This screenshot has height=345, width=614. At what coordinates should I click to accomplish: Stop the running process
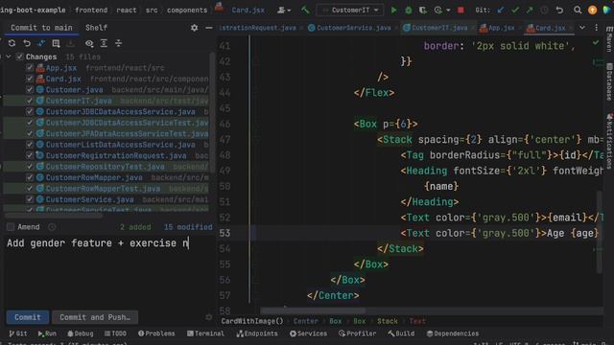click(x=460, y=11)
